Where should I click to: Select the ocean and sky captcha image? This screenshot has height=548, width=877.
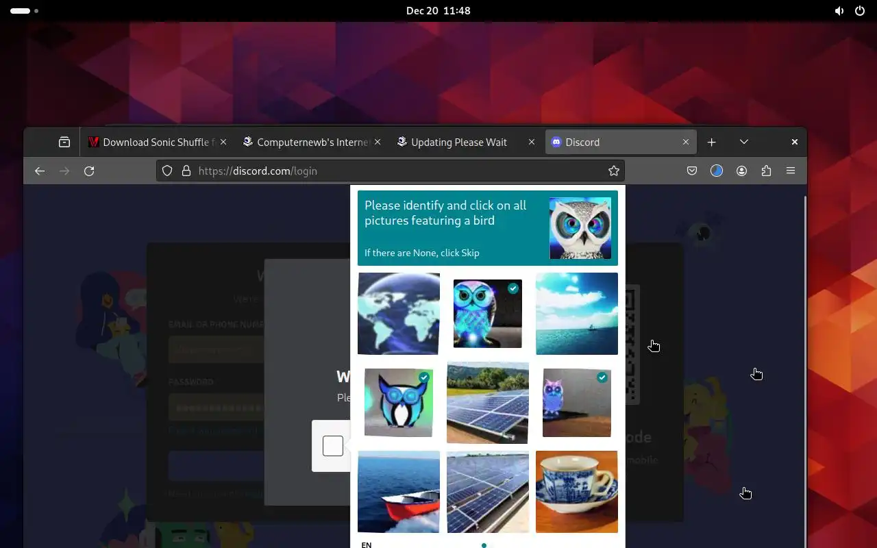point(577,314)
